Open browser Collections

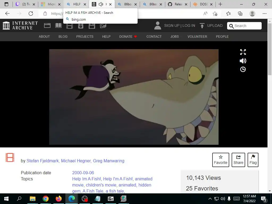point(240,14)
